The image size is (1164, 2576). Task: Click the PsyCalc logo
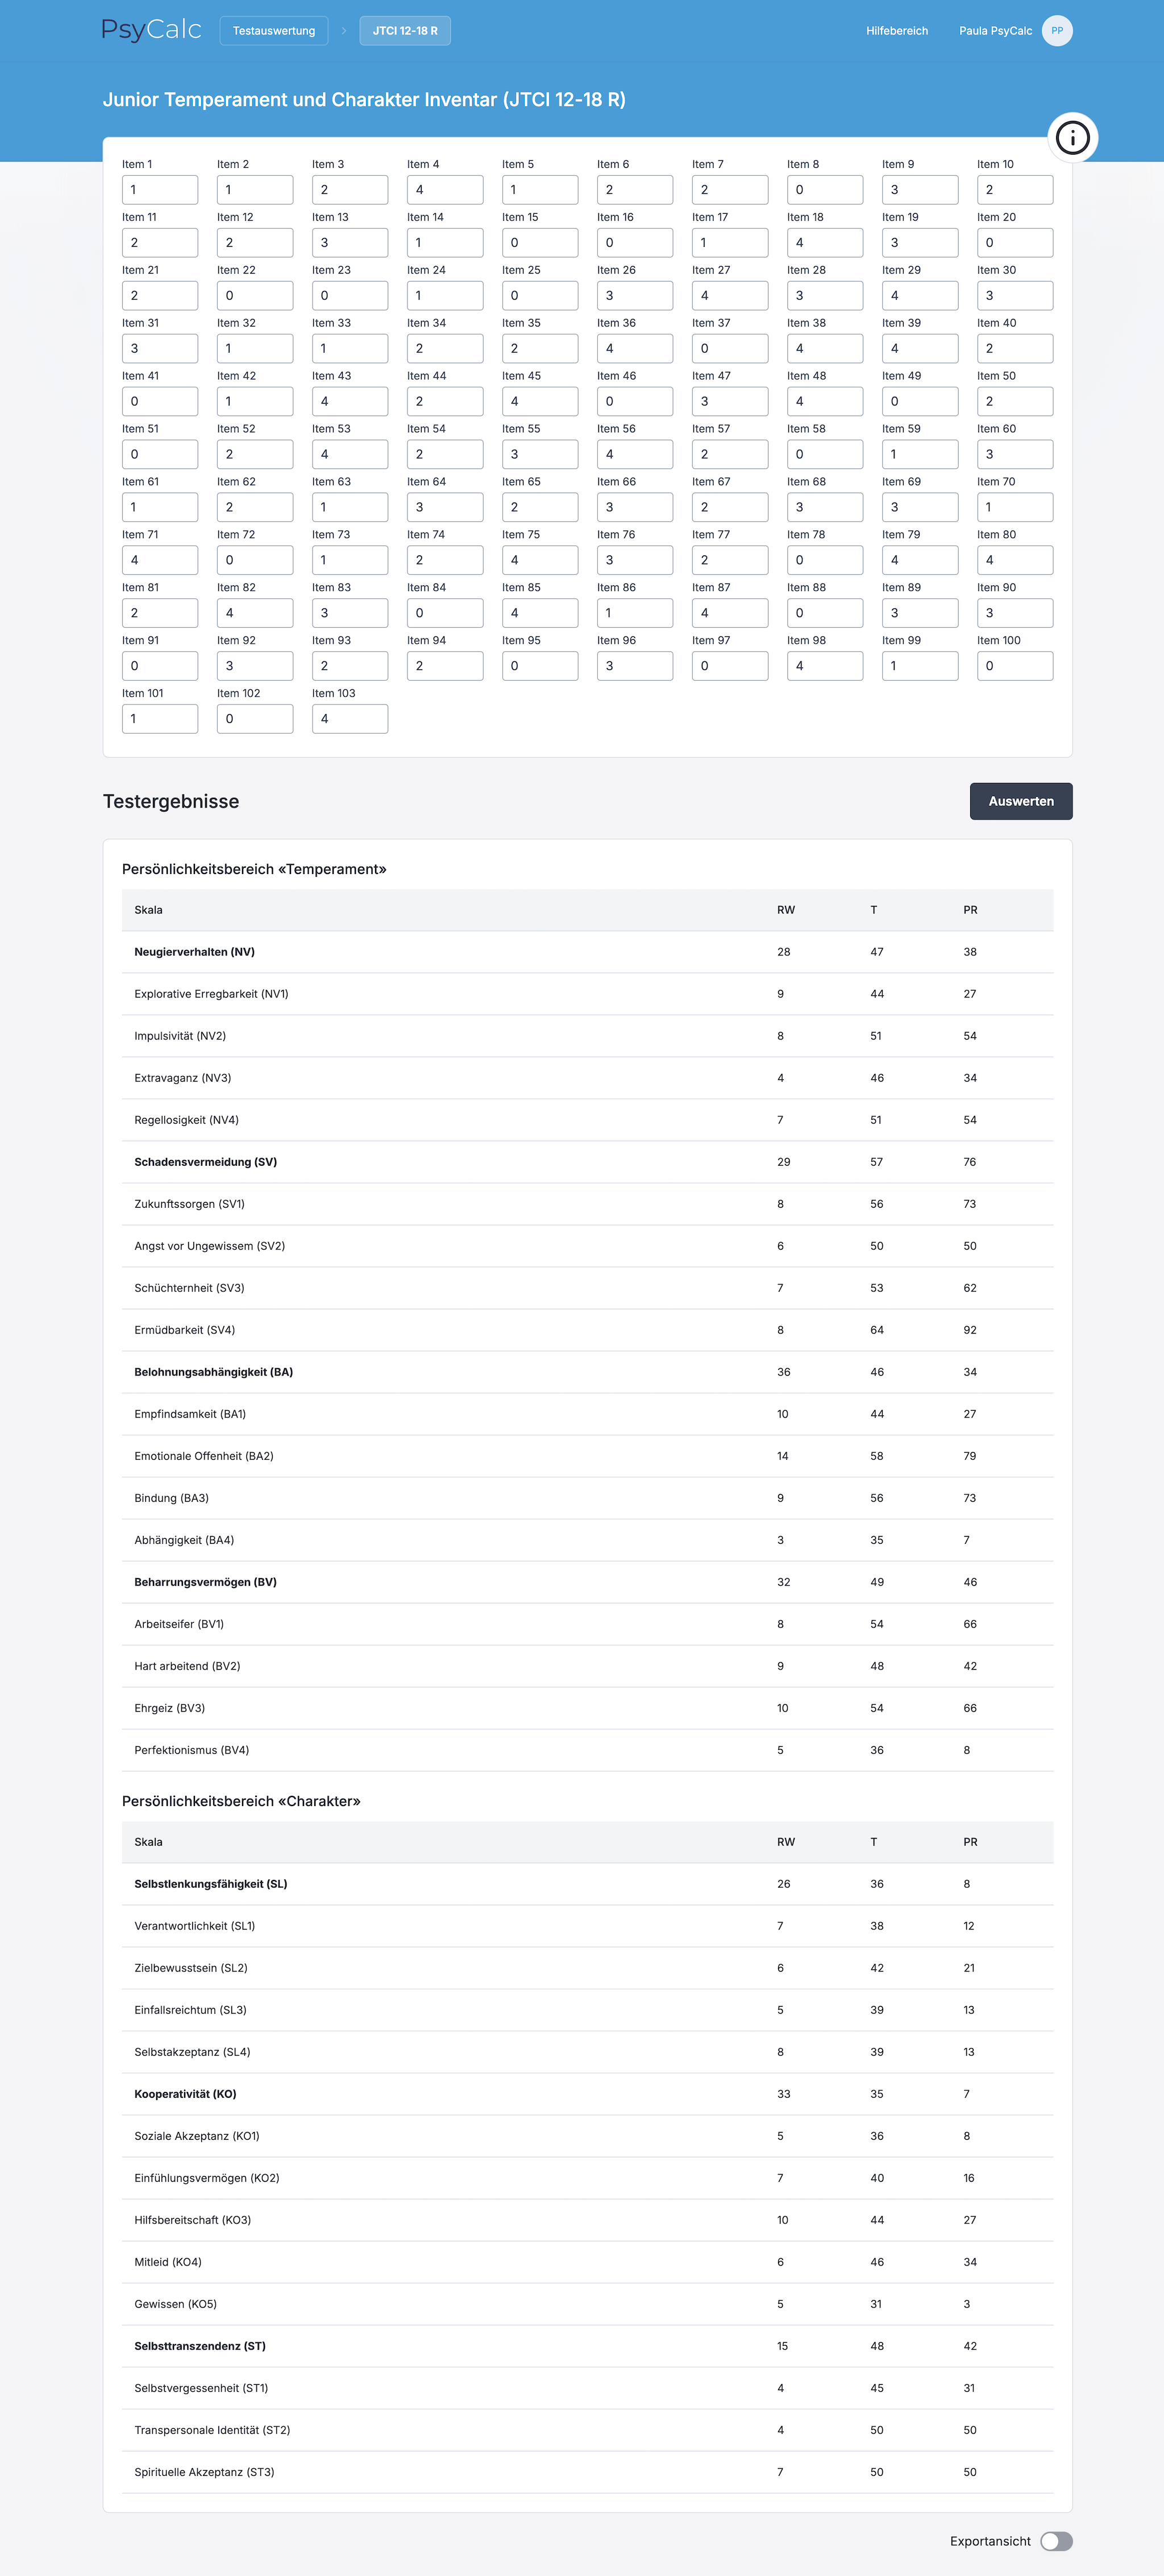click(x=152, y=31)
